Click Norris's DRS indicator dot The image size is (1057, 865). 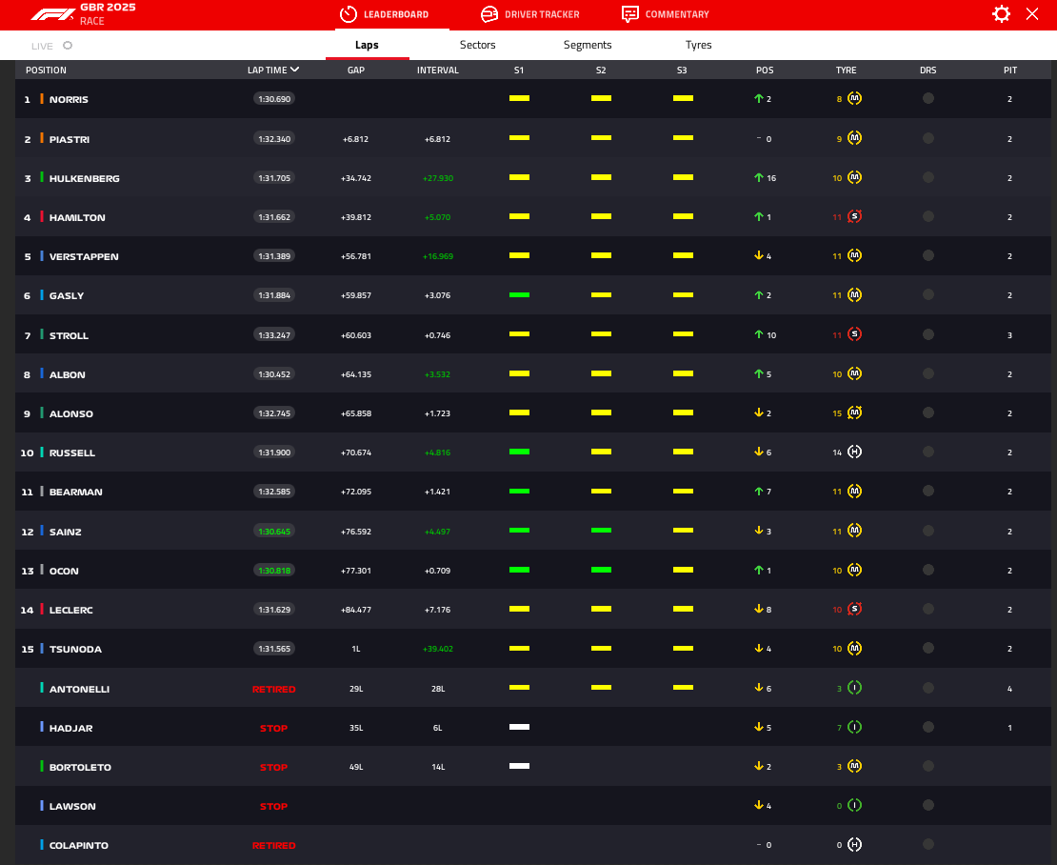click(928, 98)
